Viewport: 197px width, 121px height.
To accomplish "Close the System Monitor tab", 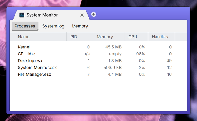I will coord(82,15).
